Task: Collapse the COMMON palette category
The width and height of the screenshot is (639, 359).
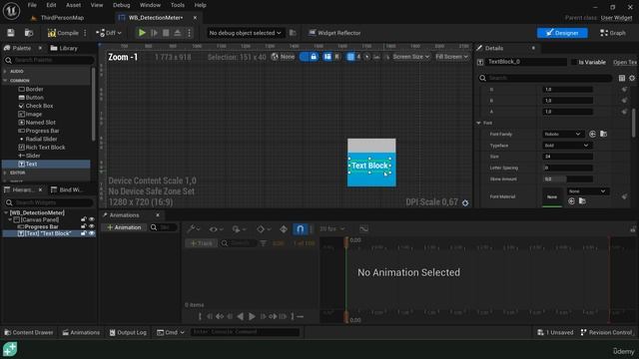Action: [x=5, y=81]
